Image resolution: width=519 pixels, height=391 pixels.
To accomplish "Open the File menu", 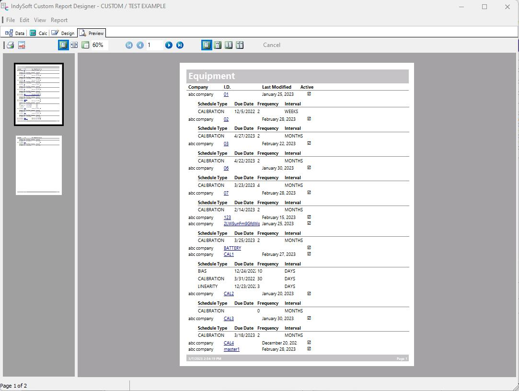I will point(11,20).
